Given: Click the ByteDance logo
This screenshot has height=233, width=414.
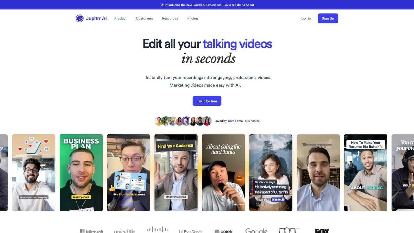Looking at the screenshot, I should point(191,231).
